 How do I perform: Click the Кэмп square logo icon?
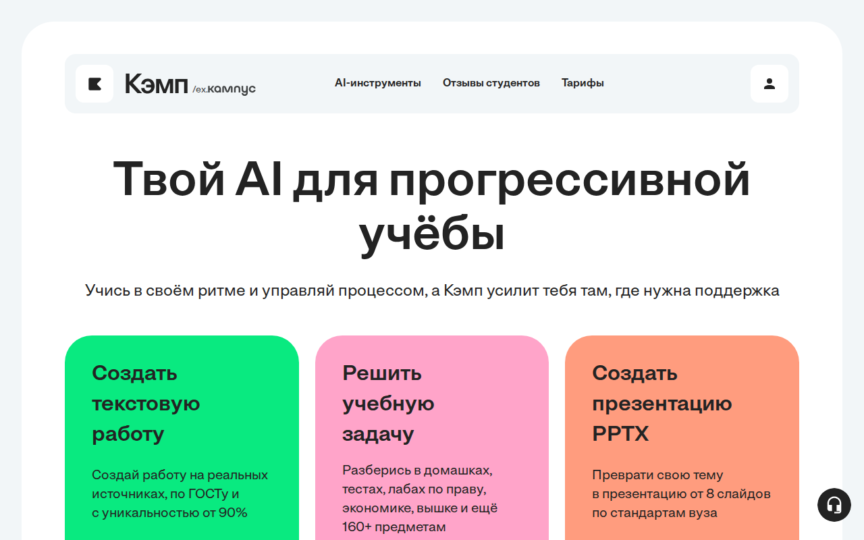click(94, 84)
